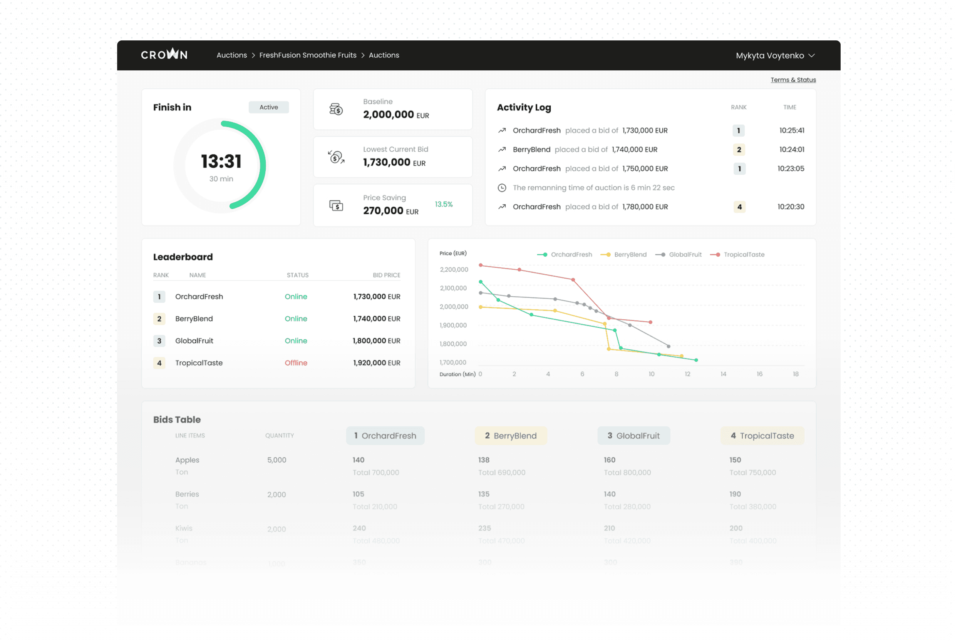The image size is (955, 641).
Task: Click the Lowest Current Bid icon
Action: pos(336,157)
